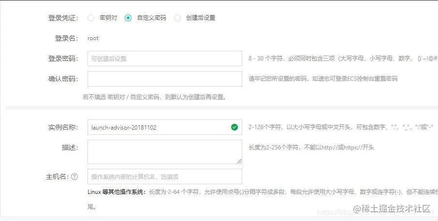
Task: Click the 登录密码 password input field
Action: pos(165,59)
